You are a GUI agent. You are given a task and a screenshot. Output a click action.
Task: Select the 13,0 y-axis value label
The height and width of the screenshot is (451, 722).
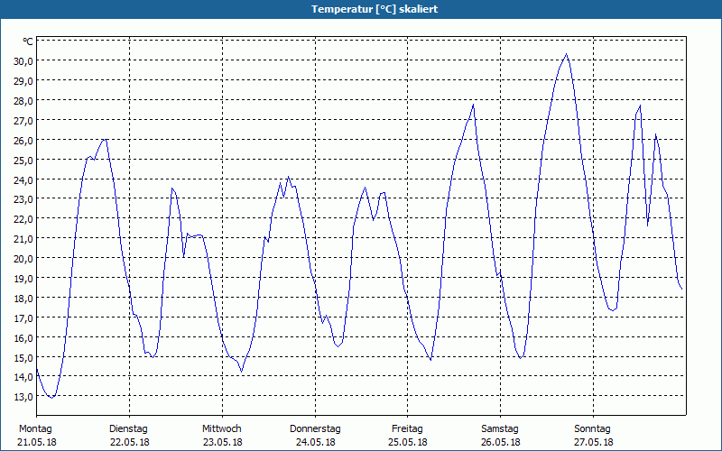pos(23,396)
